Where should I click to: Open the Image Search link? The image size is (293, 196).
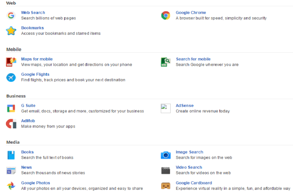click(x=189, y=152)
